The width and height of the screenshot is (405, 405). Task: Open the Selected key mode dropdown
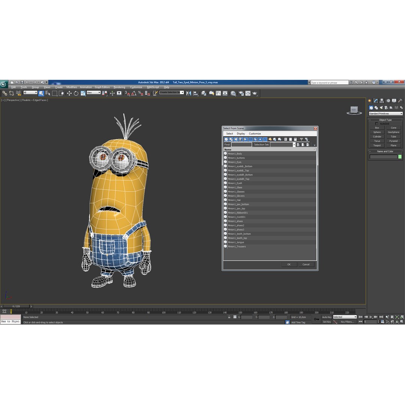[x=345, y=317]
